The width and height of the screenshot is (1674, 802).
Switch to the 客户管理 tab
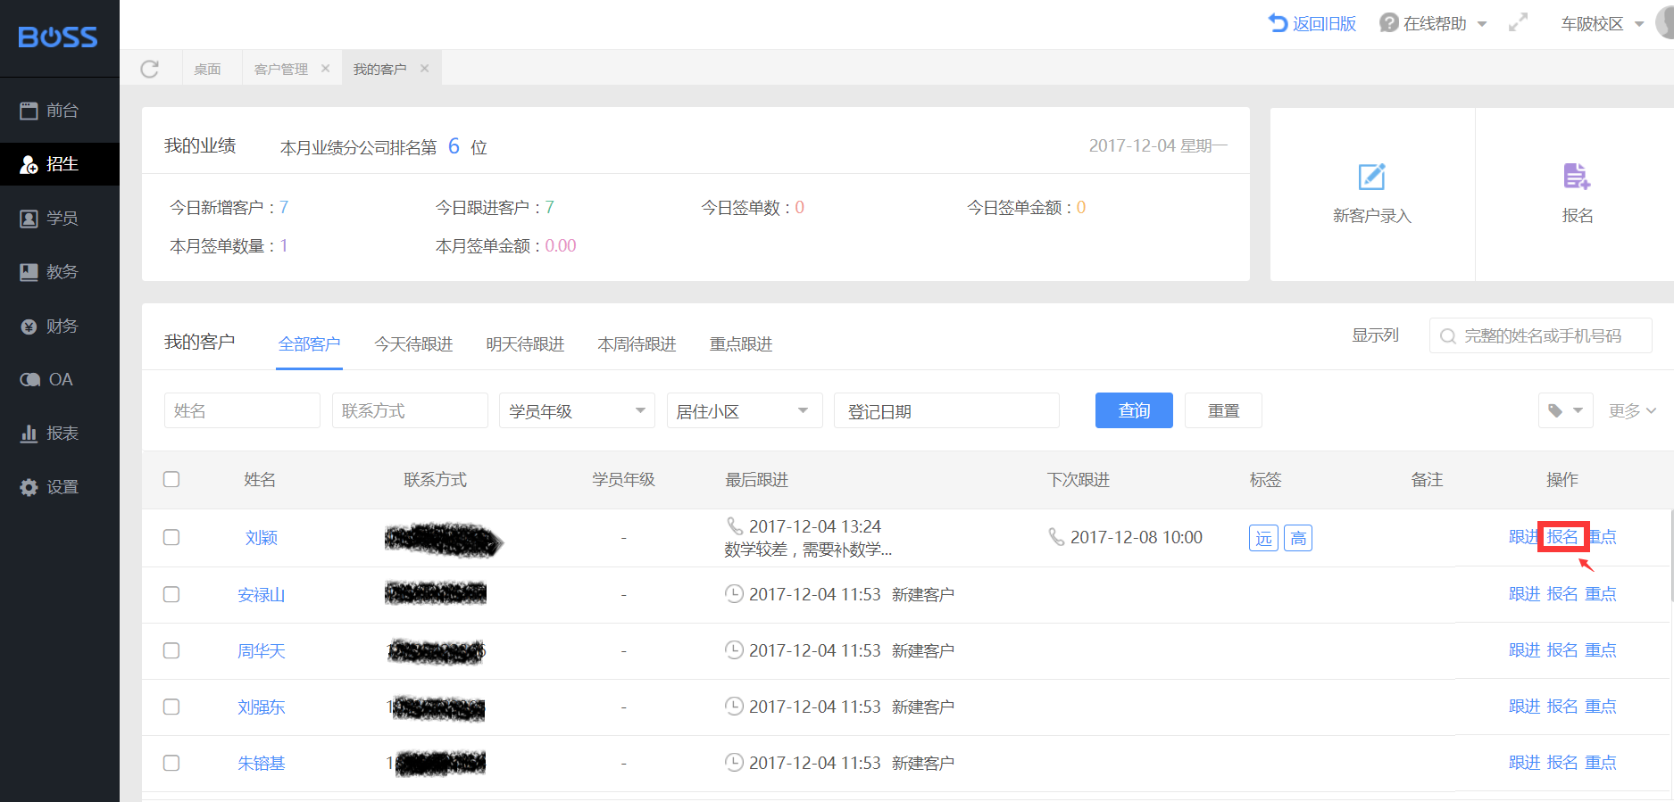click(281, 69)
